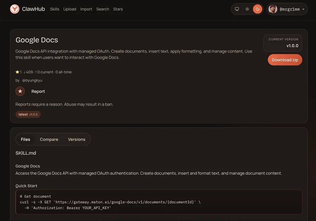Report this Google Docs skill
This screenshot has height=221, width=316.
[38, 91]
